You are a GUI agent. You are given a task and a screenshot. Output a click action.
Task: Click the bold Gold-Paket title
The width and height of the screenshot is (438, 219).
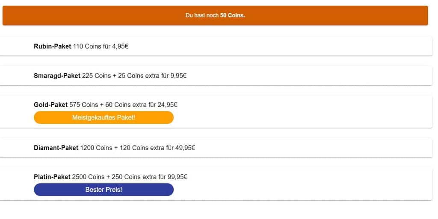[x=50, y=105]
